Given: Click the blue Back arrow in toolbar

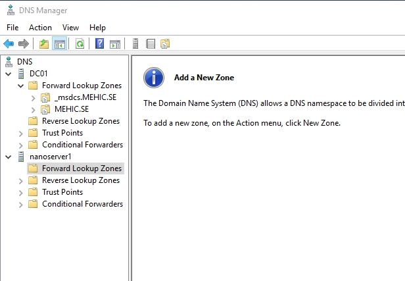Looking at the screenshot, I should click(9, 44).
